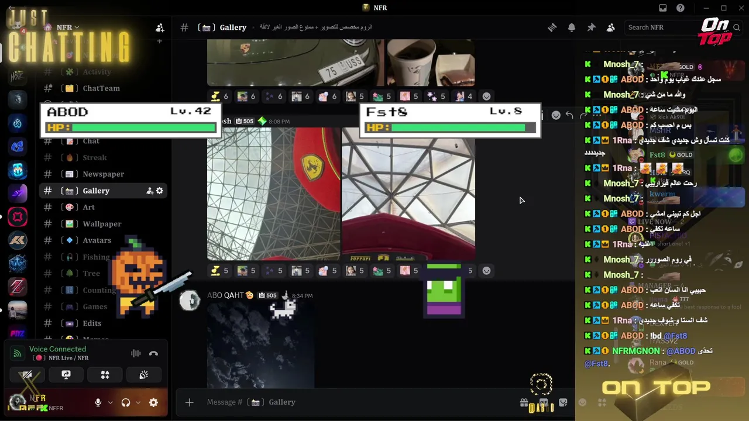Click ABO QAHT's avatar
The image size is (749, 421).
[x=190, y=300]
